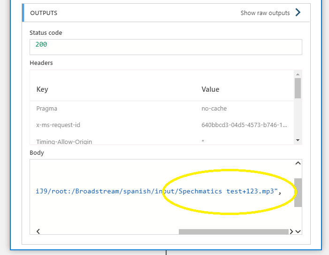Select the Timing-Allow-Origin header key
Screen dimensions: 329x255
click(64, 142)
